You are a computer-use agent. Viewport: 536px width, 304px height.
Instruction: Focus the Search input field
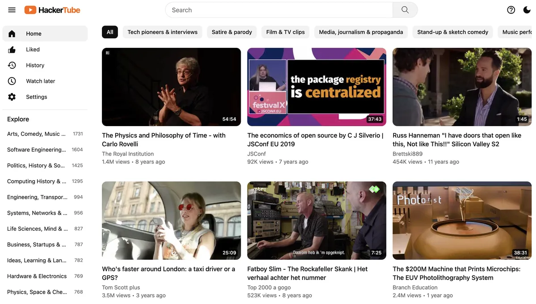279,10
